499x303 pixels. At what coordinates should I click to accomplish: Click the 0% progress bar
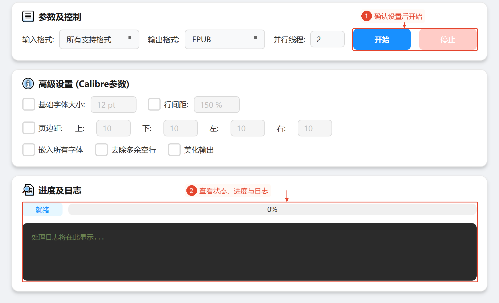tap(272, 209)
